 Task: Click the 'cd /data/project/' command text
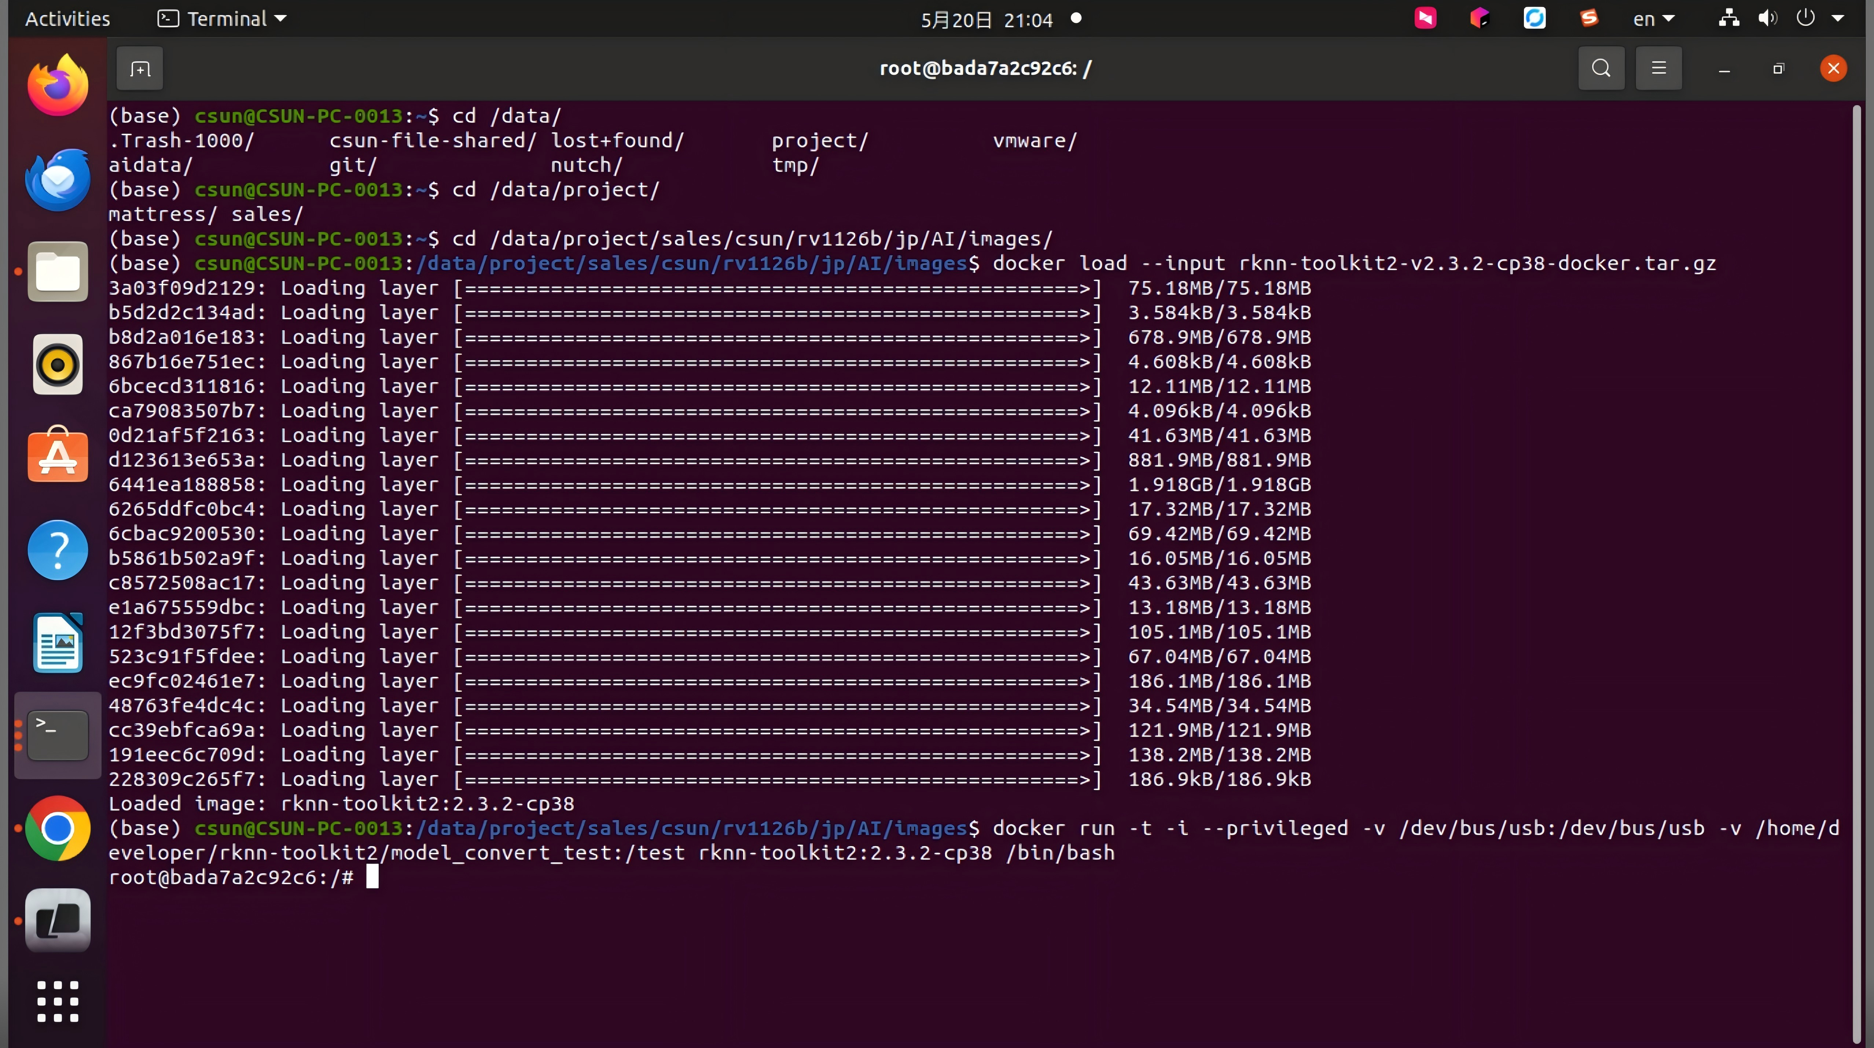(556, 190)
